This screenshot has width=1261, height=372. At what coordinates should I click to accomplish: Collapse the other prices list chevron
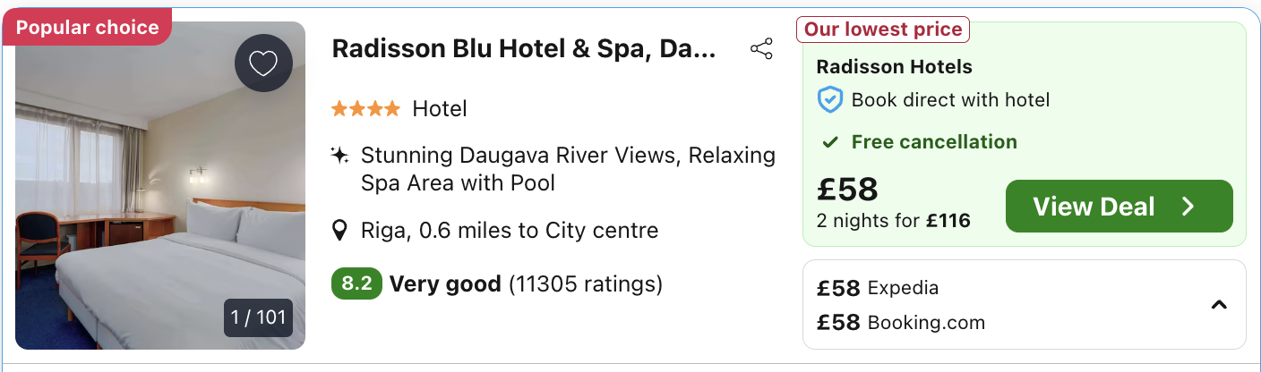1218,305
